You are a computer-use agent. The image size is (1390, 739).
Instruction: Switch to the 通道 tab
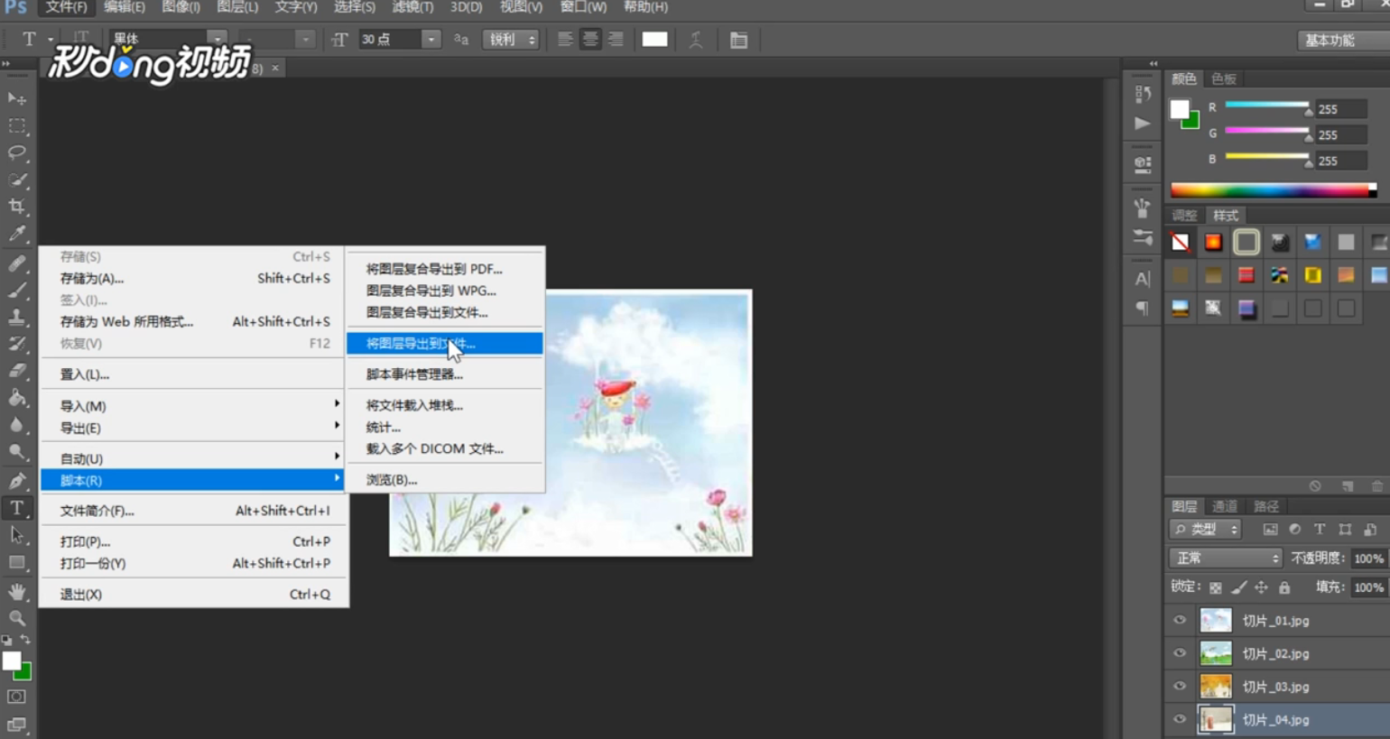(1224, 506)
